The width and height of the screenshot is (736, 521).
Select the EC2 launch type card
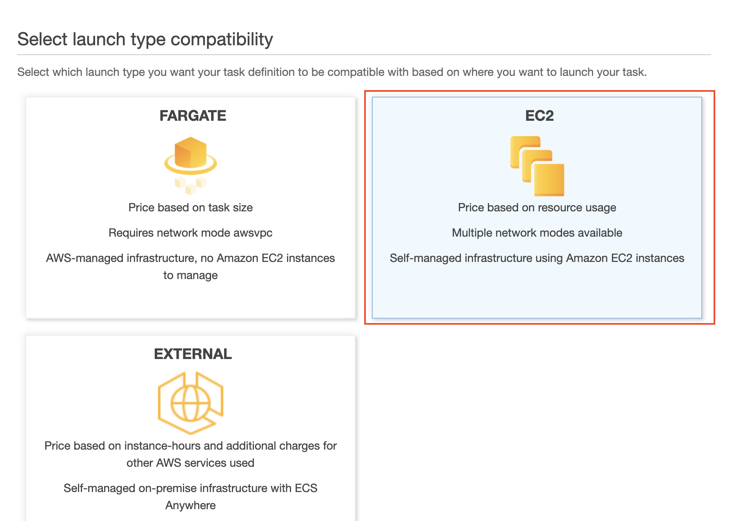[x=537, y=208]
